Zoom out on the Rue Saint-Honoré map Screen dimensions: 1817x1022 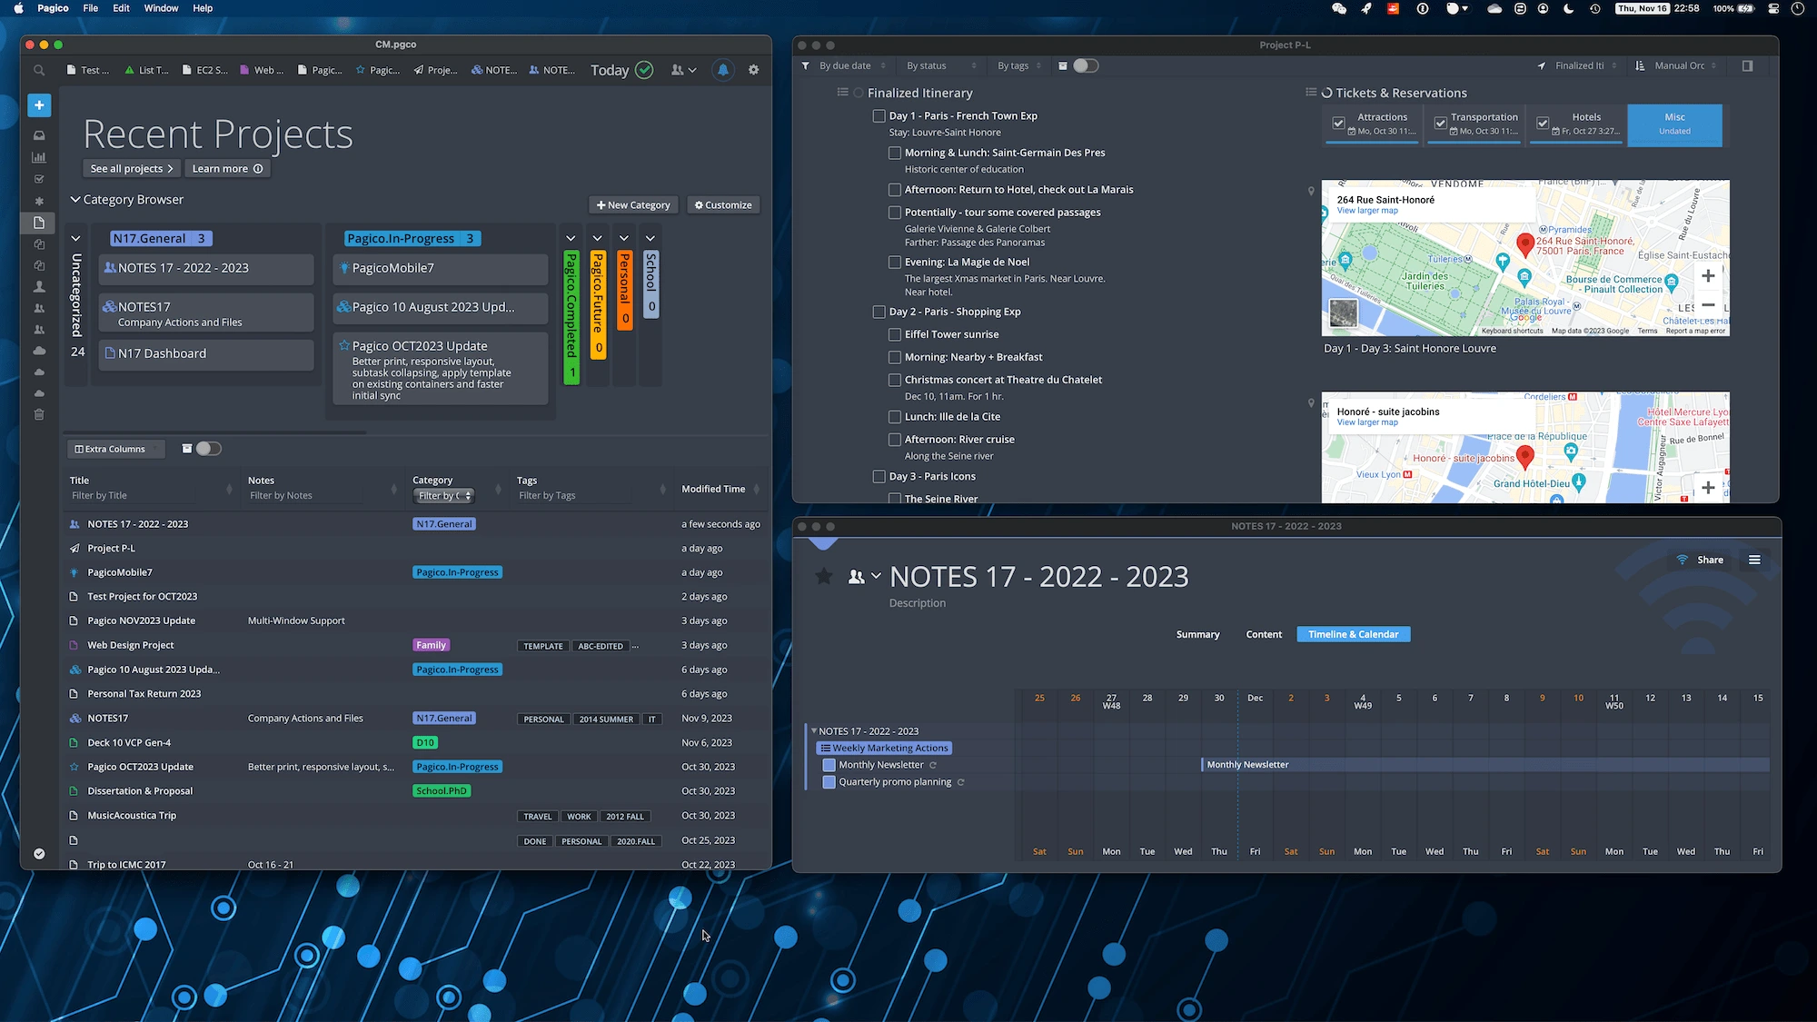click(x=1708, y=305)
